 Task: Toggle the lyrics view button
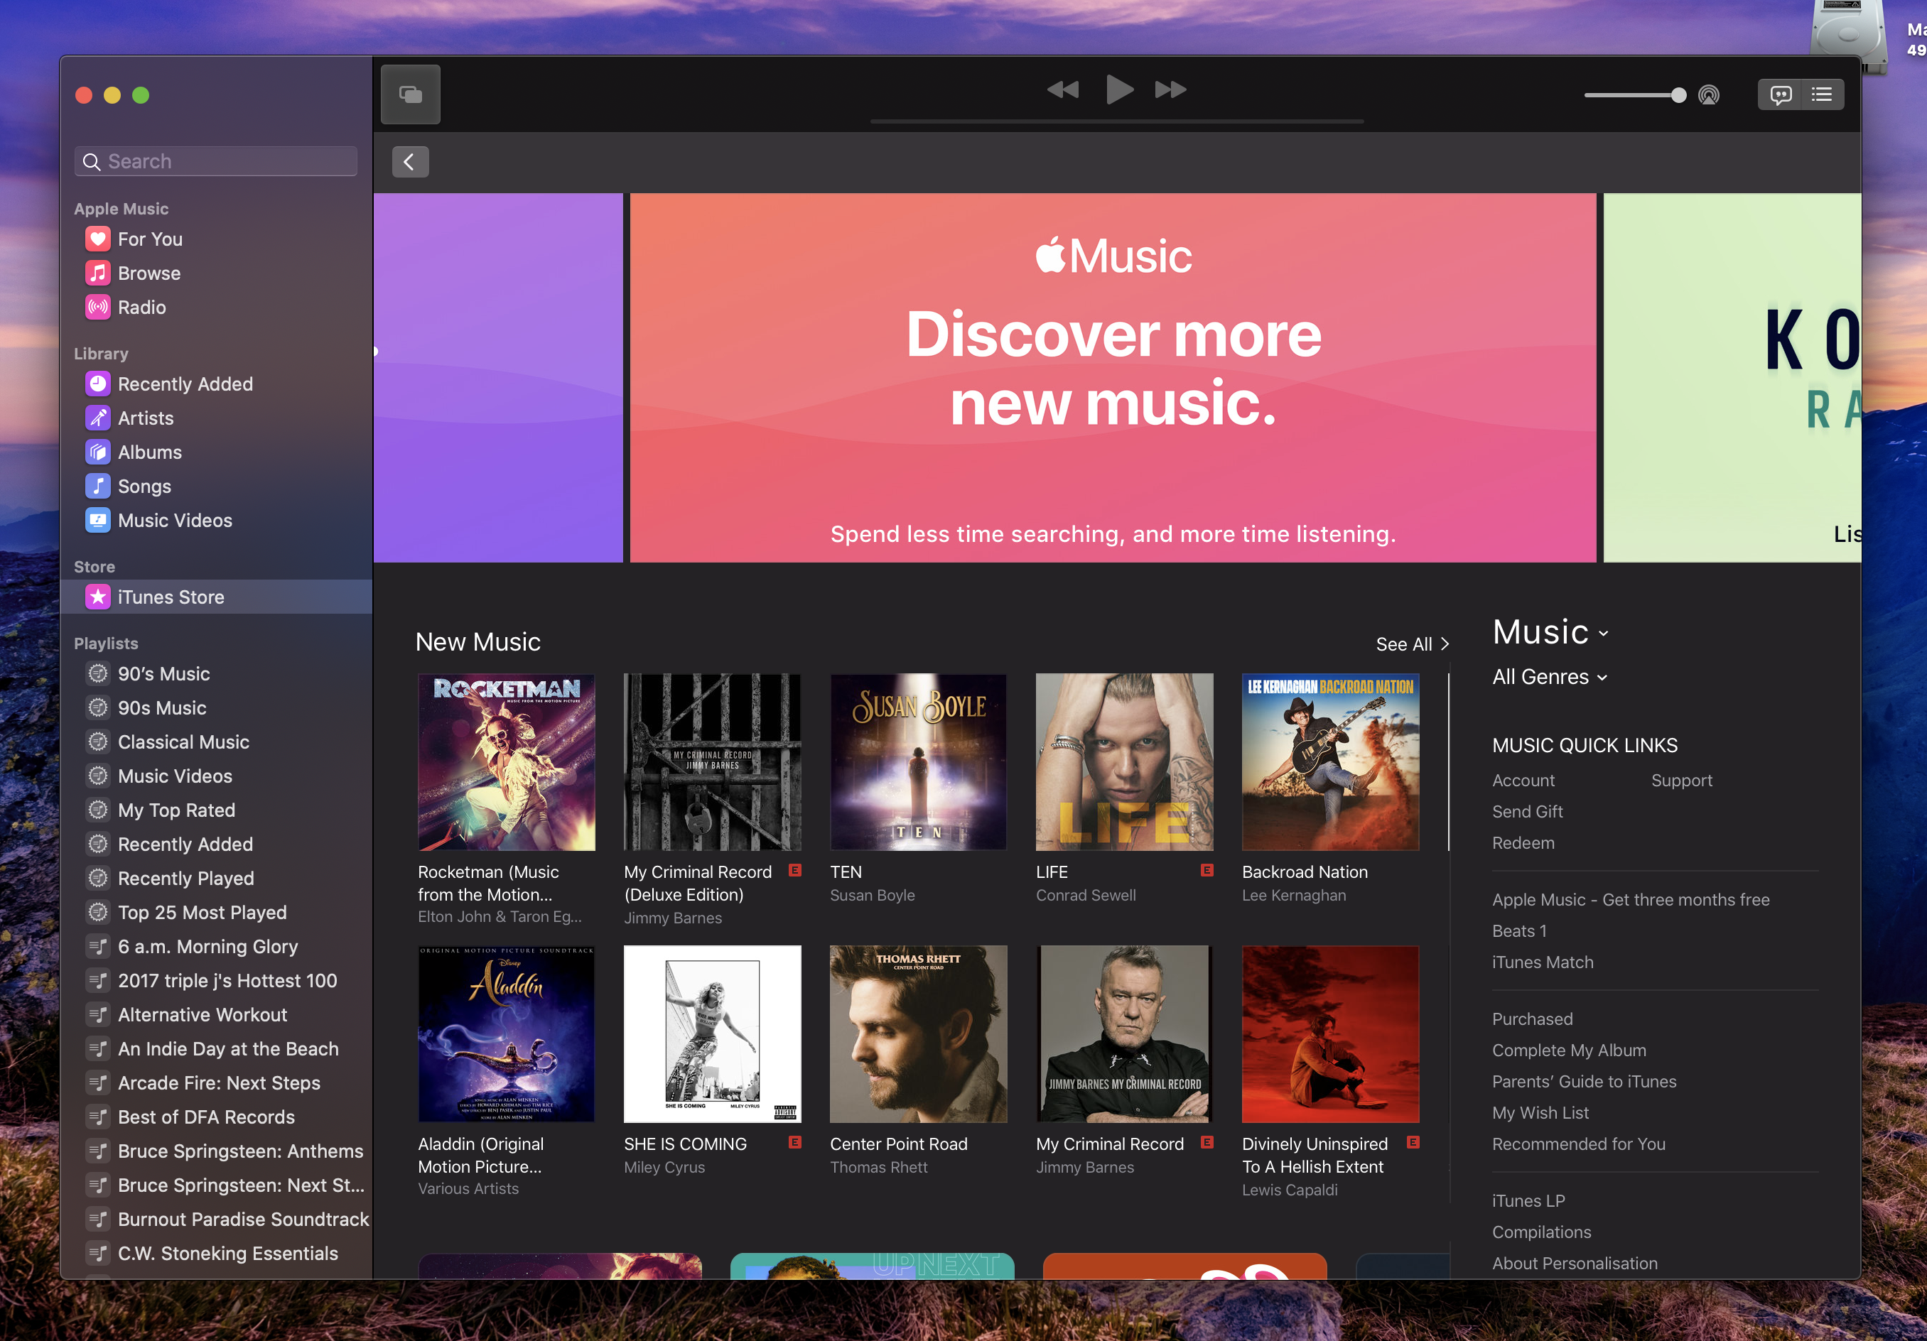[x=1780, y=95]
